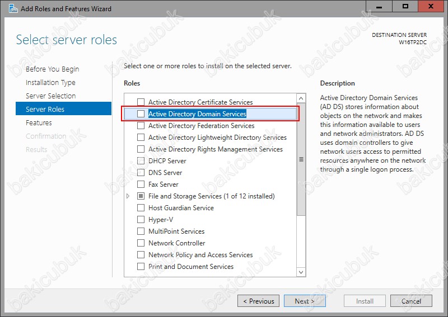Tick Active Directory Federation Services checkbox

click(x=141, y=126)
